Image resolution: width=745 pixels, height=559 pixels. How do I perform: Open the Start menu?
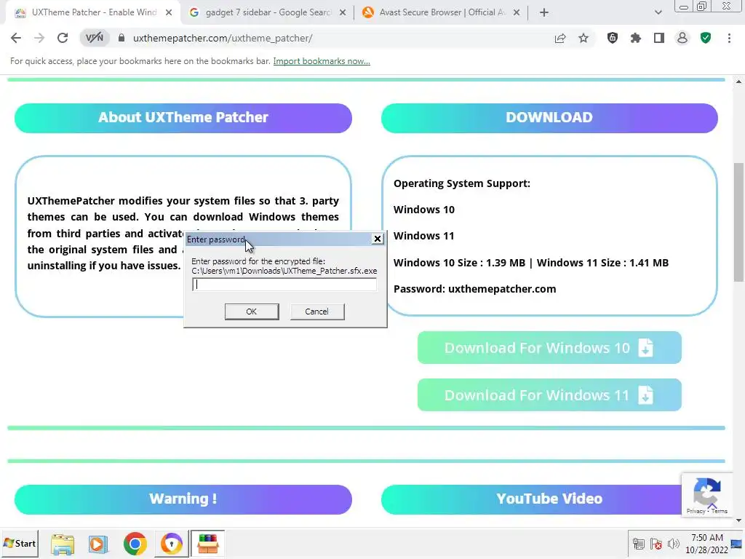[20, 544]
